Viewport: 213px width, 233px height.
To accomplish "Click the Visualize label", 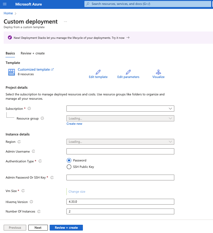I will click(x=158, y=77).
